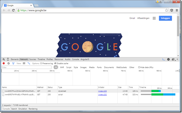Check Hide data URLs
182x113 pixels.
click(139, 67)
